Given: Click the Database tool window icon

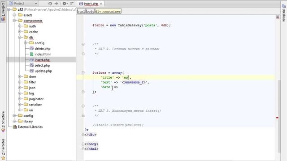Looking at the screenshot, I should click(284, 6).
